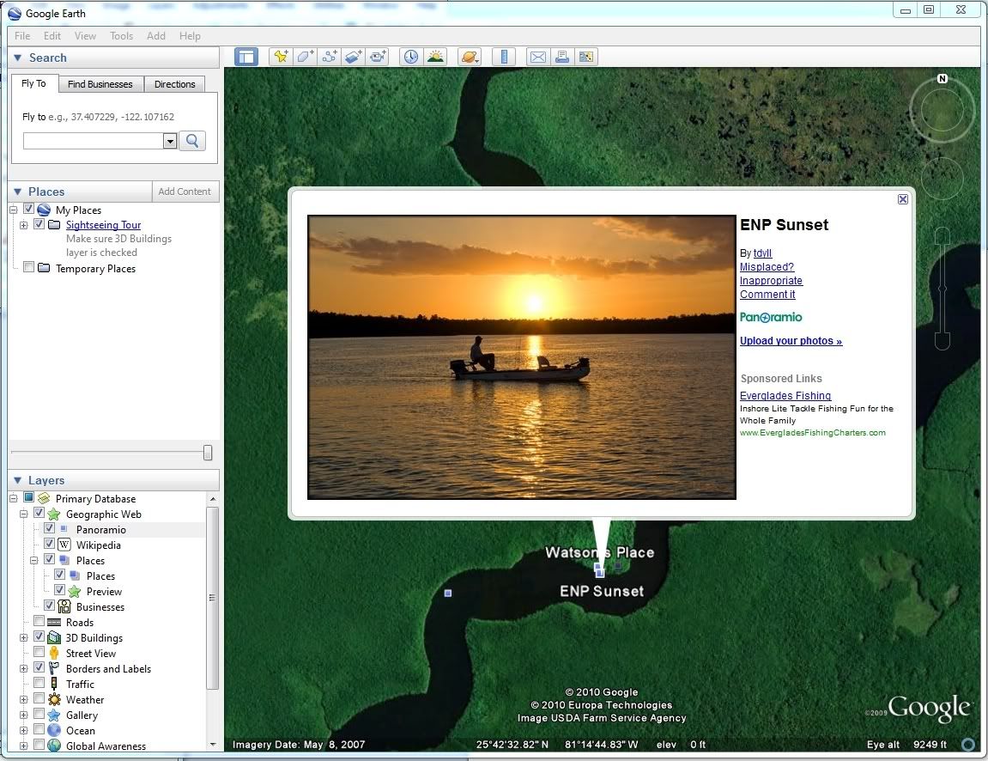
Task: Open the tdvll author link
Action: [762, 253]
